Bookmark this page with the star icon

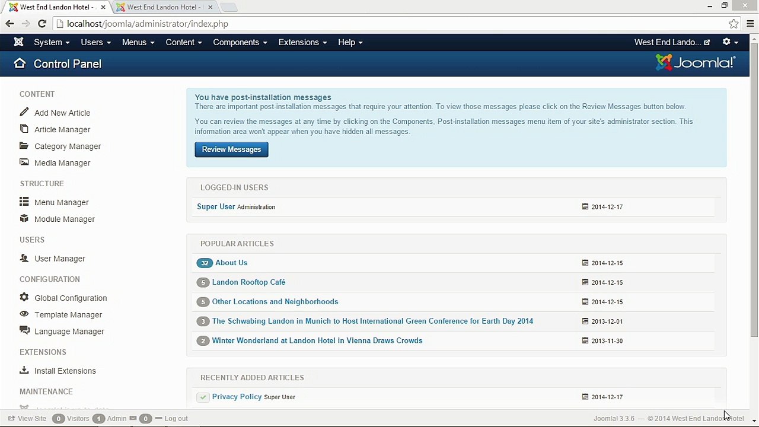pos(734,24)
